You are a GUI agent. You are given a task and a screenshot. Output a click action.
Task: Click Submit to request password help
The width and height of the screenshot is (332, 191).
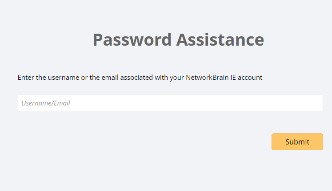(297, 142)
